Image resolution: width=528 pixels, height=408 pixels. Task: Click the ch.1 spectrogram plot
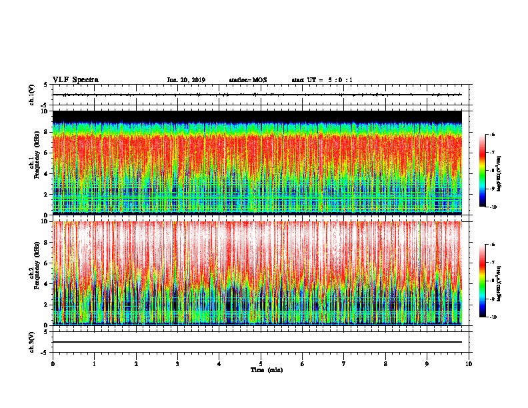pyautogui.click(x=257, y=163)
